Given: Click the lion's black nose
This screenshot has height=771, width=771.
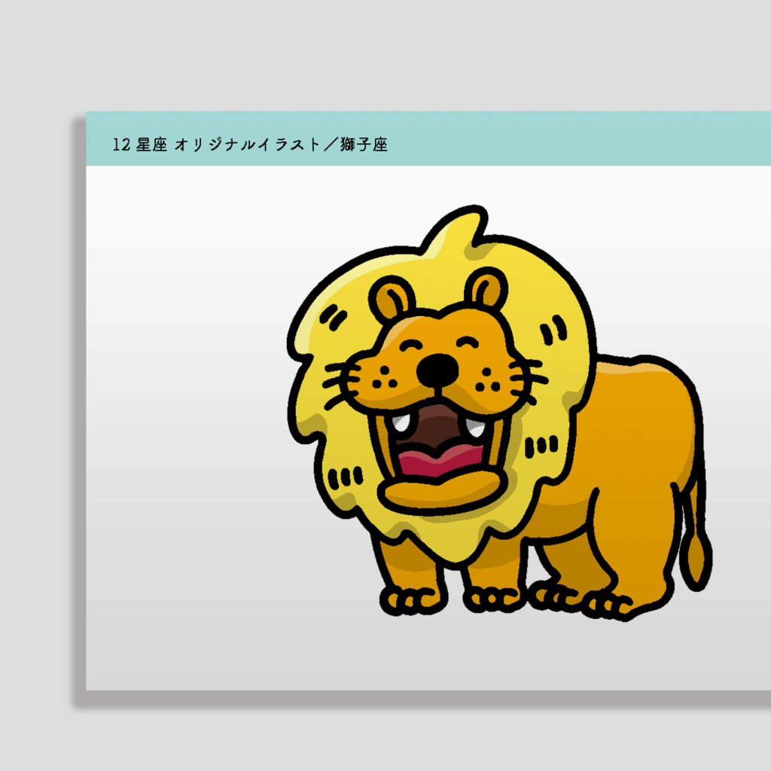Looking at the screenshot, I should coord(437,369).
